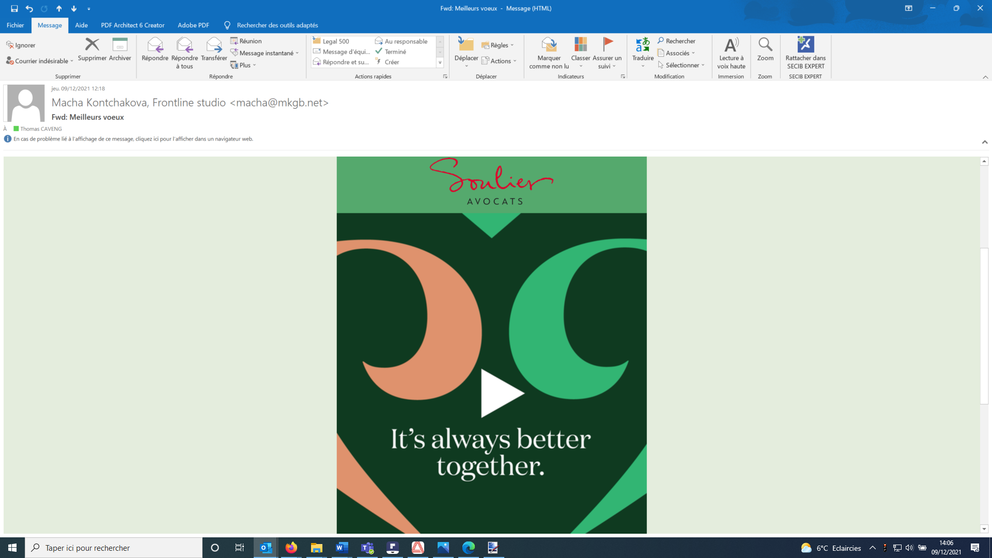
Task: Open Message instantané dropdown
Action: point(265,53)
